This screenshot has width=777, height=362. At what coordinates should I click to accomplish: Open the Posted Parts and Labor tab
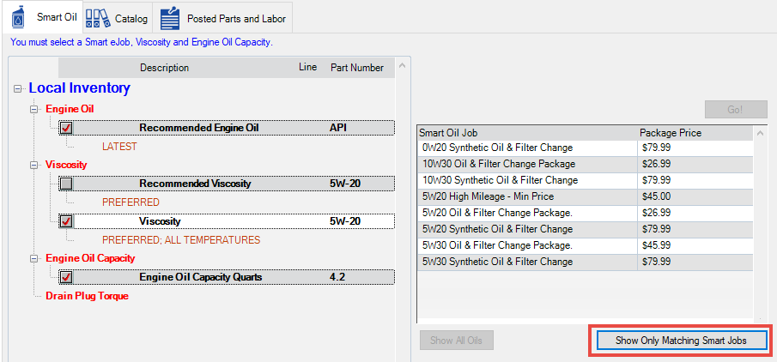tap(222, 18)
